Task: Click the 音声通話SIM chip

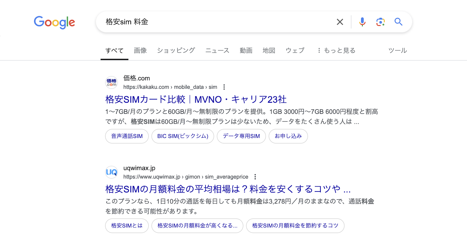Action: click(x=127, y=136)
